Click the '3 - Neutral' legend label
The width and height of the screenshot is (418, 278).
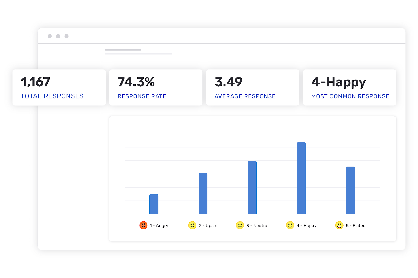click(x=257, y=226)
